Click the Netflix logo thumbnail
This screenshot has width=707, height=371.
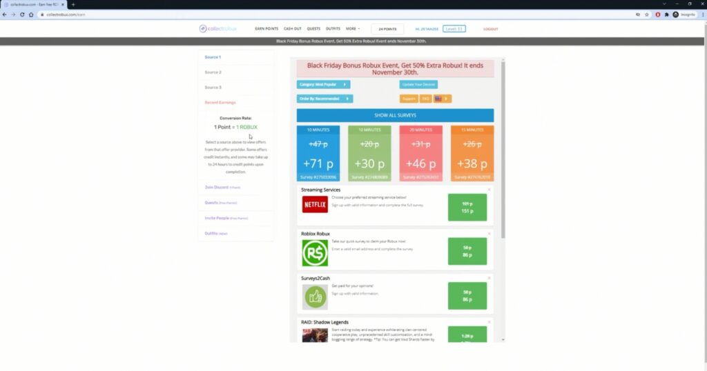tap(315, 204)
